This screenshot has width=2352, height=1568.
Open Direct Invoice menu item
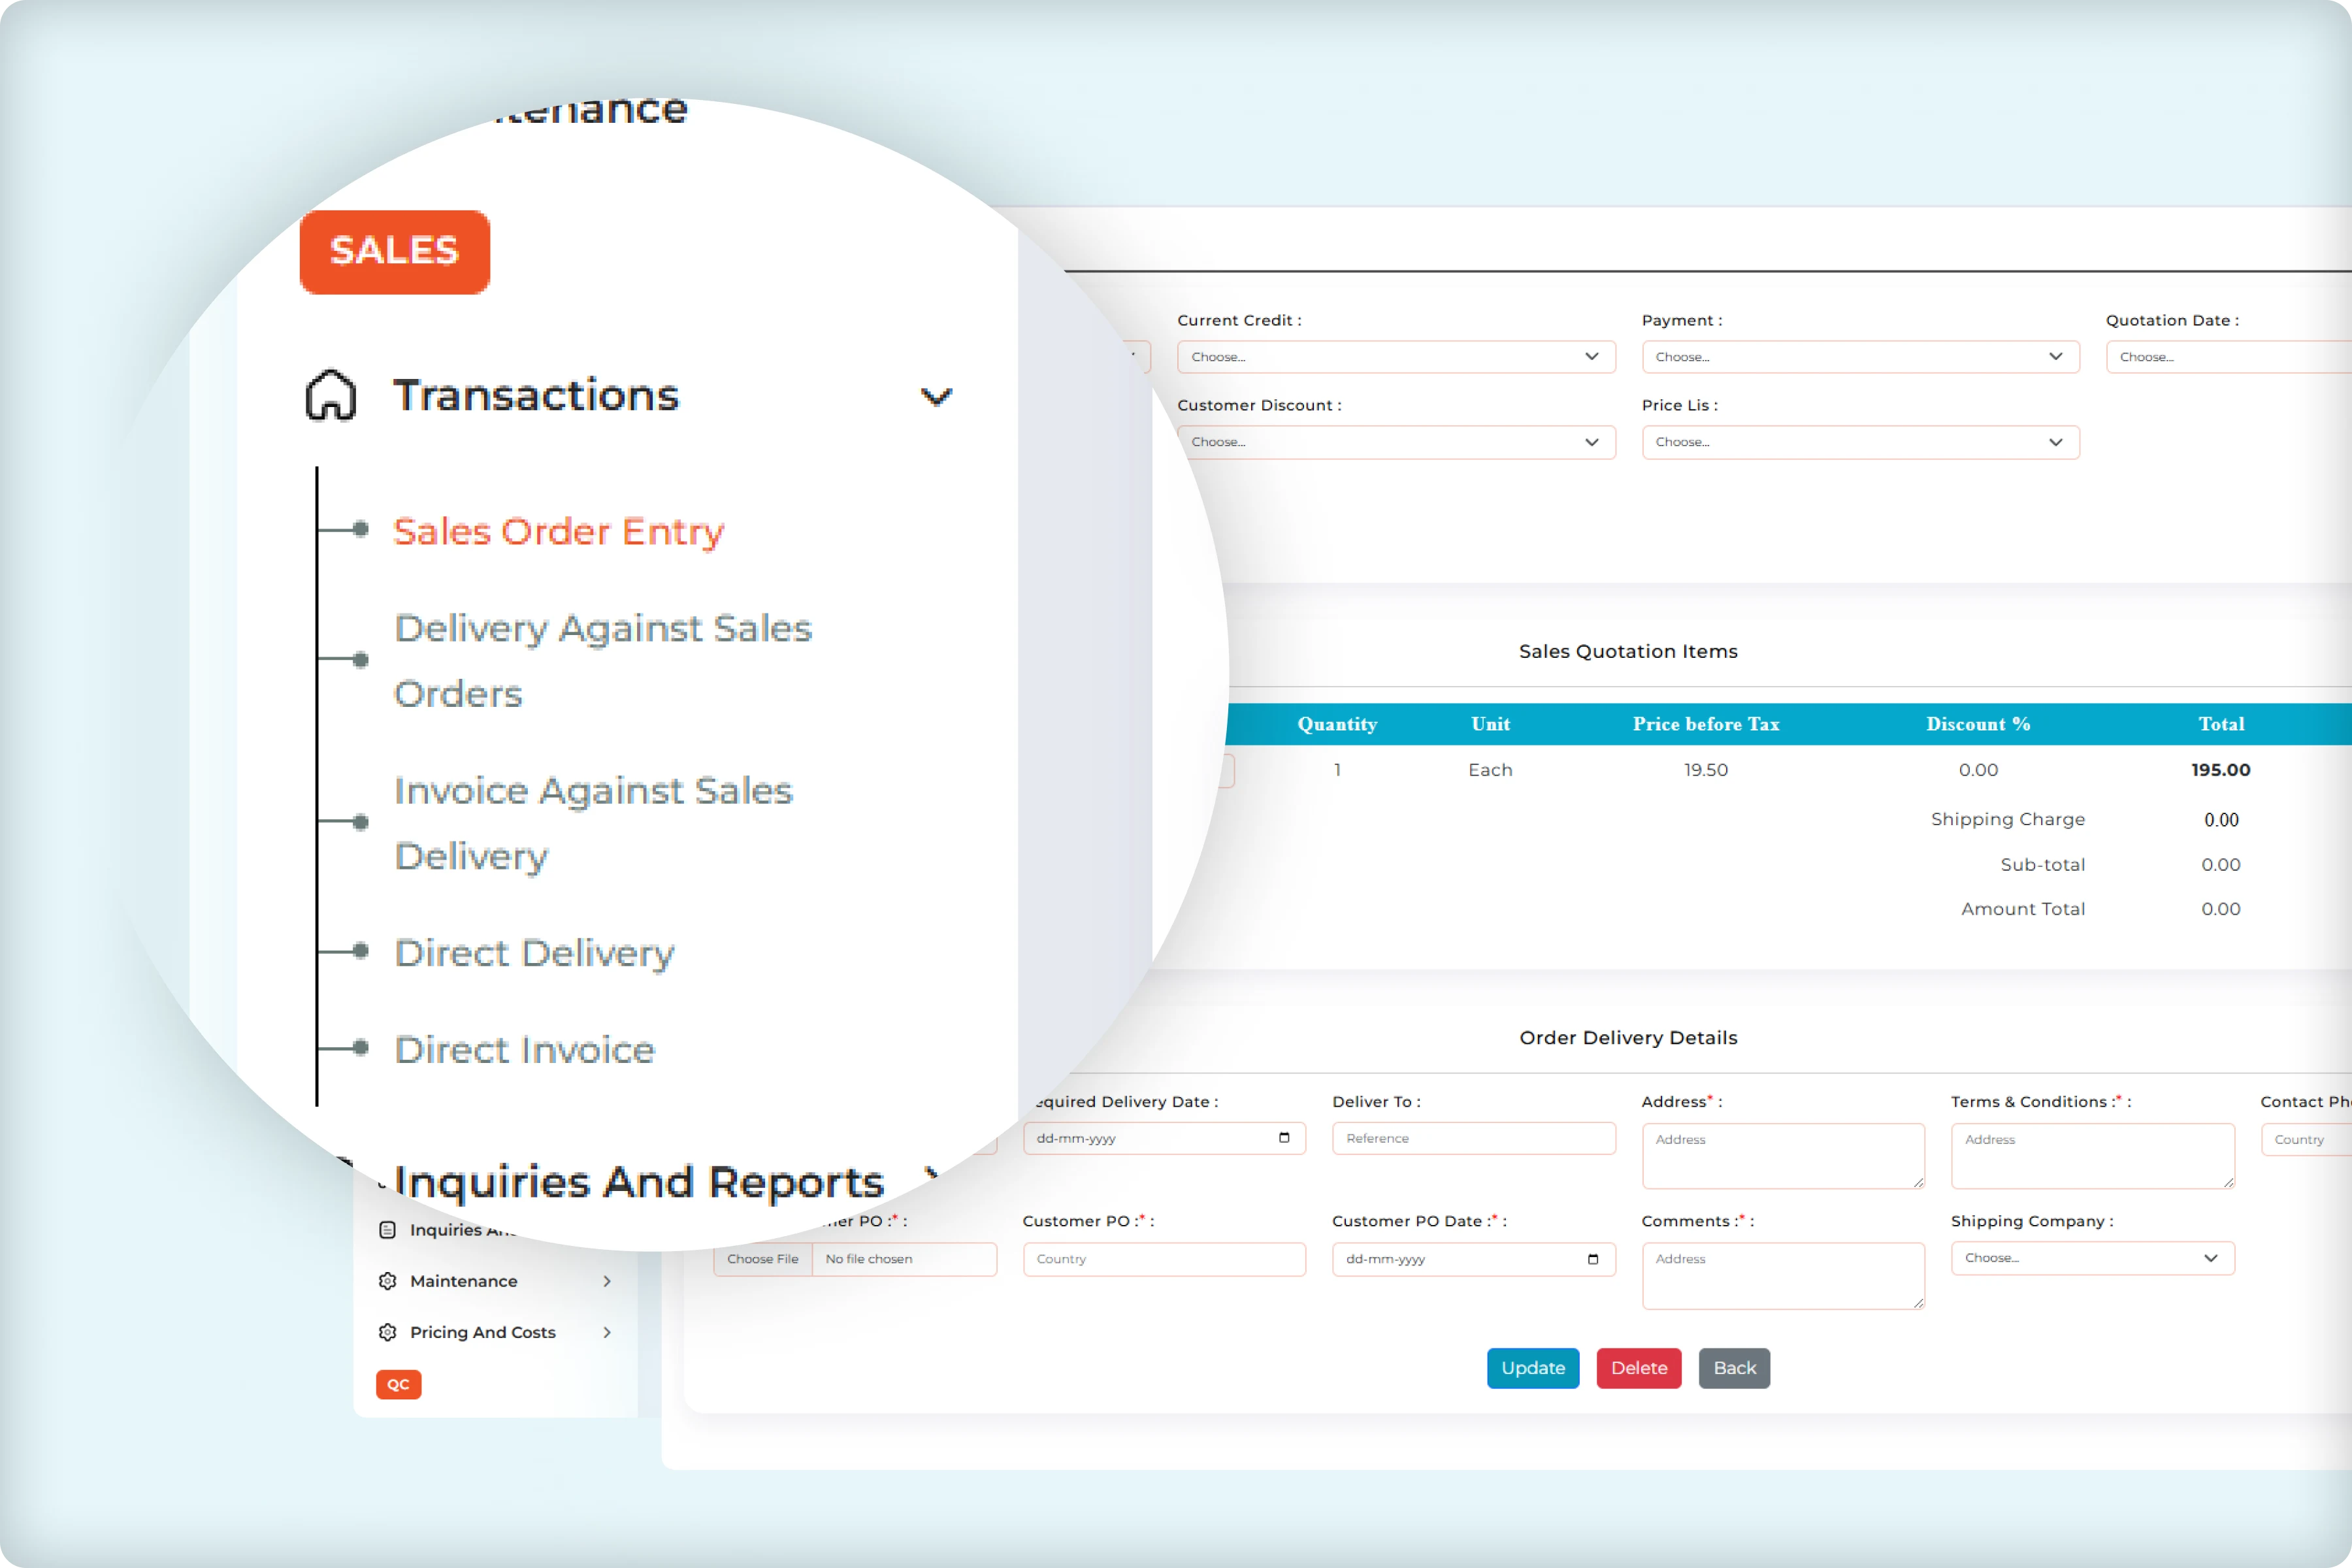tap(524, 1049)
